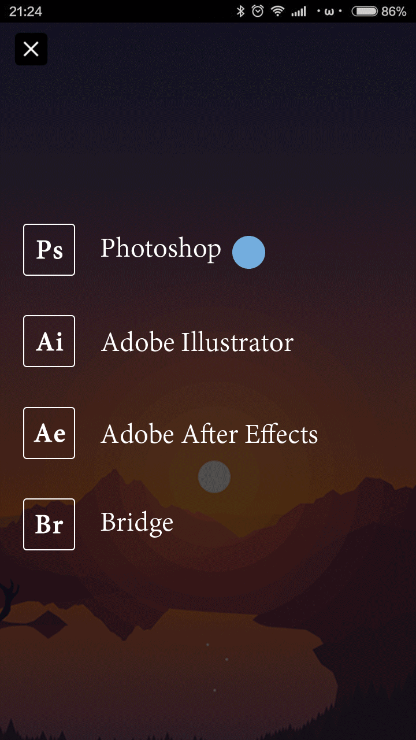Viewport: 416px width, 740px height.
Task: Close the menu with the X button
Action: [31, 49]
